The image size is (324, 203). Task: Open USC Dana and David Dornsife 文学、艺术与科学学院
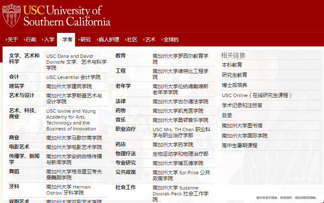pos(76,62)
